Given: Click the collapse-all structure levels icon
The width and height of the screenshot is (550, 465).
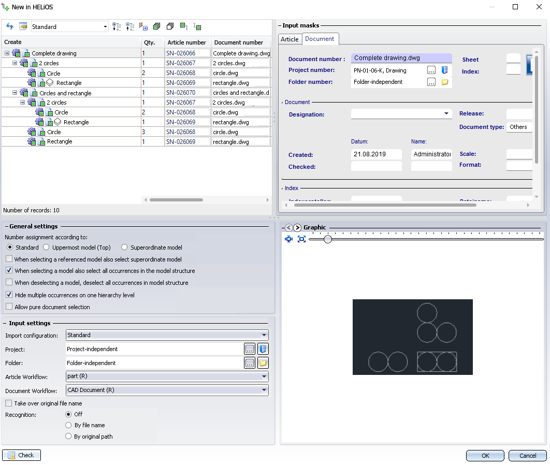Looking at the screenshot, I should [x=129, y=26].
